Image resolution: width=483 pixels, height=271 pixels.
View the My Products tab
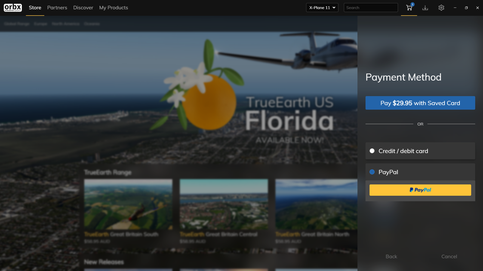114,8
